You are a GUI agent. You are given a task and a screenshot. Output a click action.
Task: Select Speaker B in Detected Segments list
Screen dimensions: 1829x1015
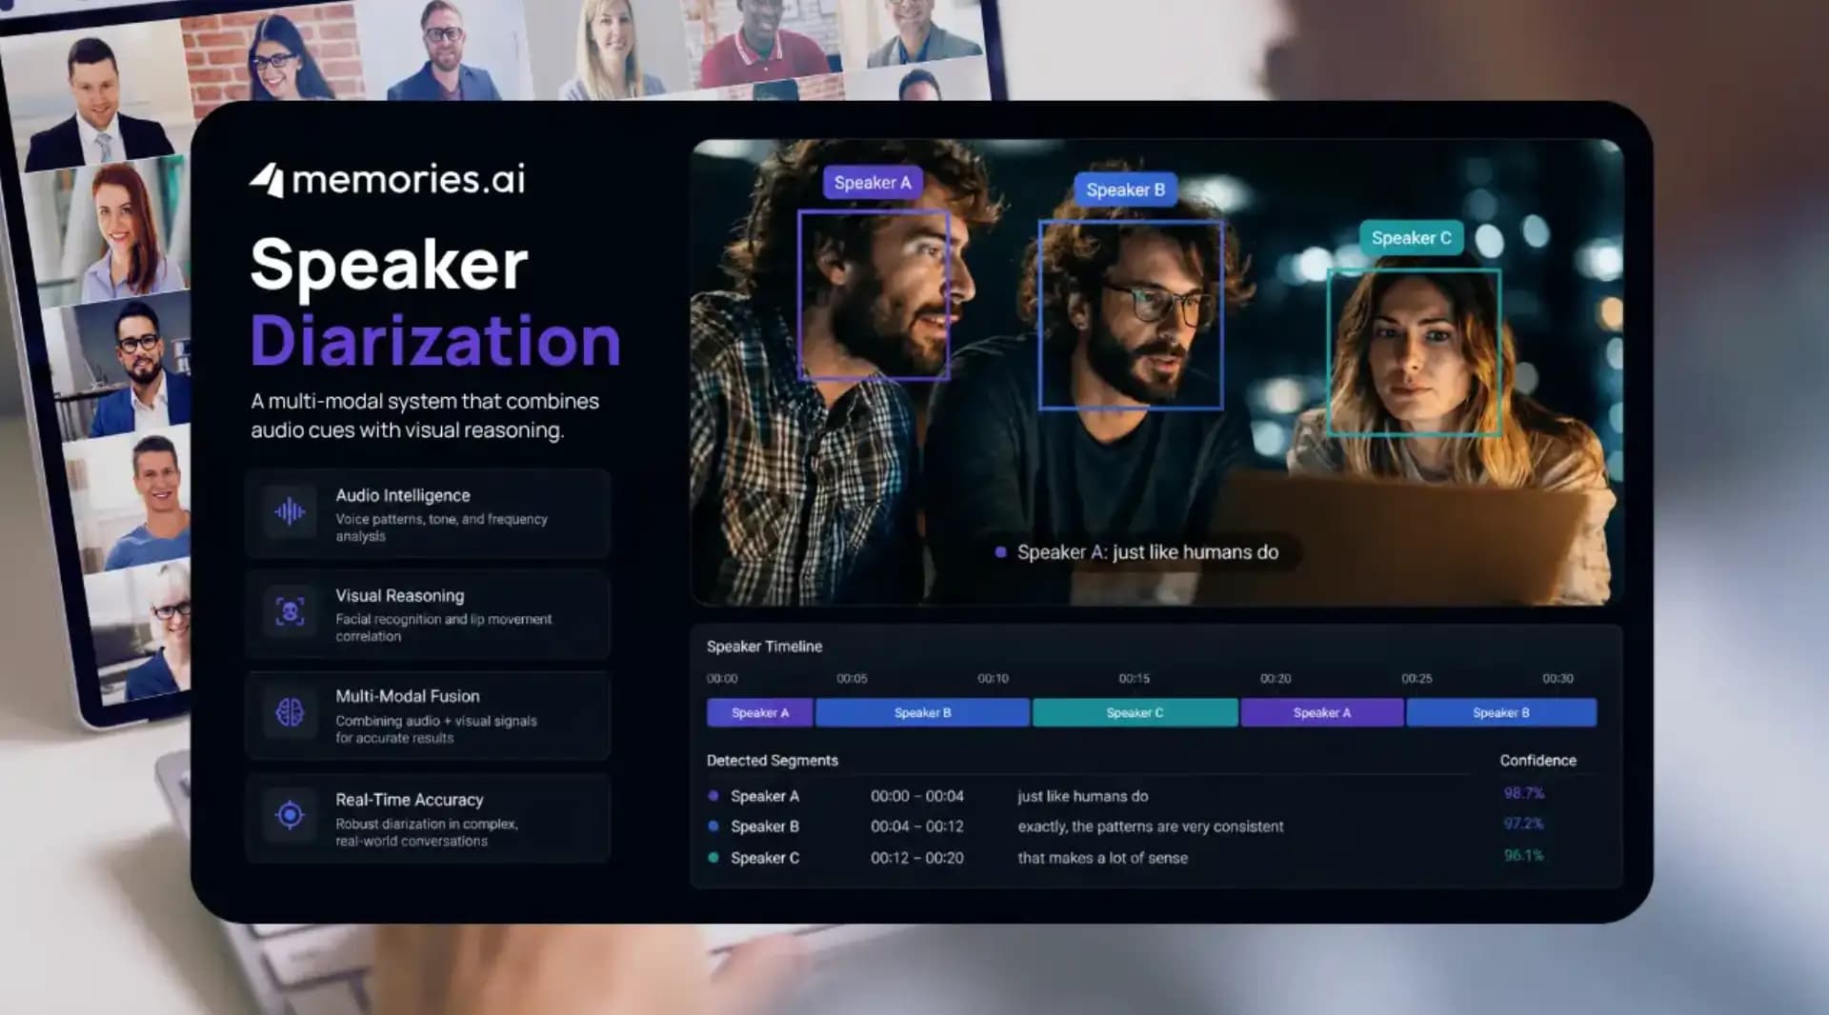point(765,826)
